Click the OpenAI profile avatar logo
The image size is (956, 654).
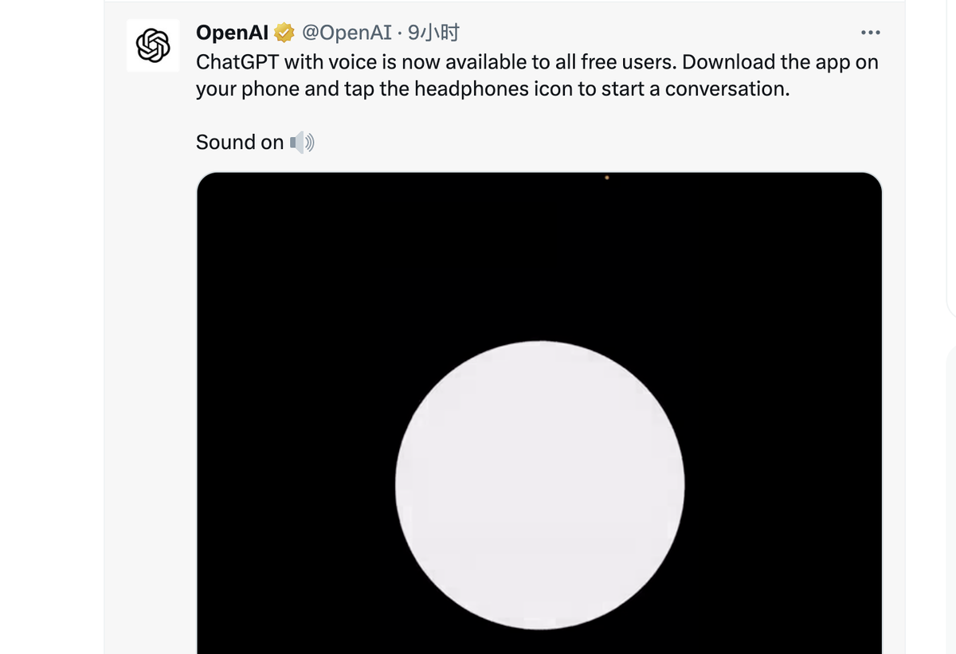153,45
